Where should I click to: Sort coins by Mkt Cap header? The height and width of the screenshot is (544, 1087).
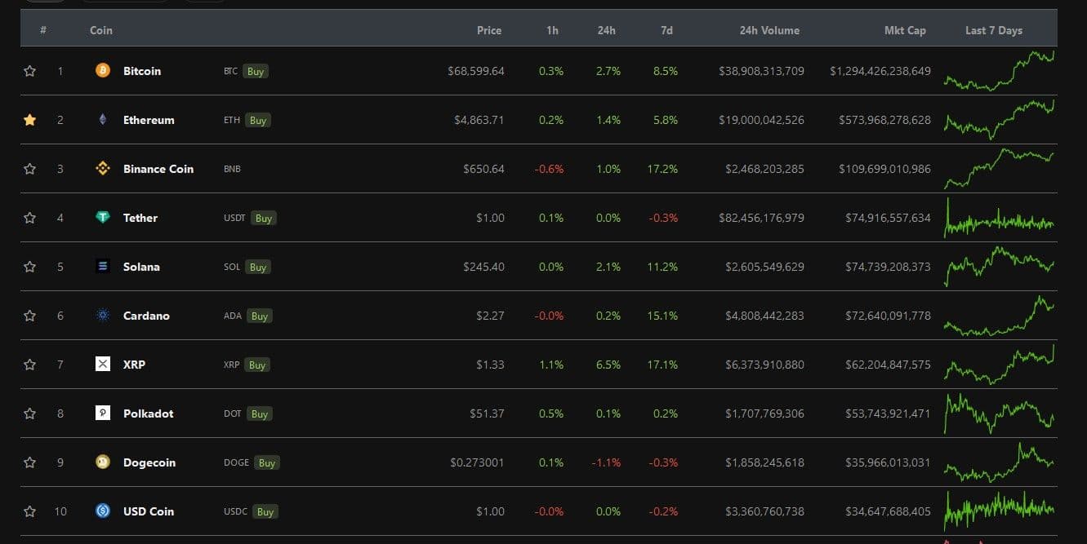pyautogui.click(x=905, y=30)
